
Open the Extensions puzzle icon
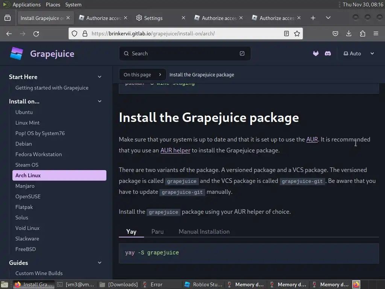click(x=362, y=33)
